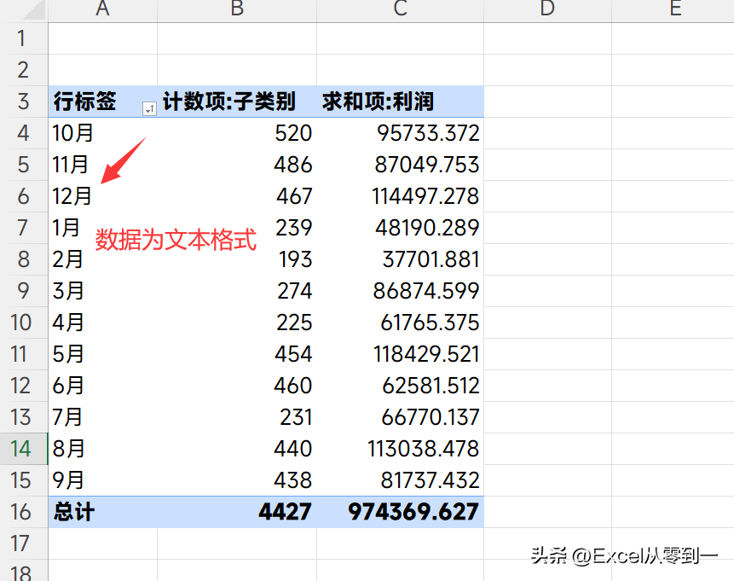Select the 8月 row label cell
This screenshot has height=581, width=734.
pyautogui.click(x=102, y=449)
